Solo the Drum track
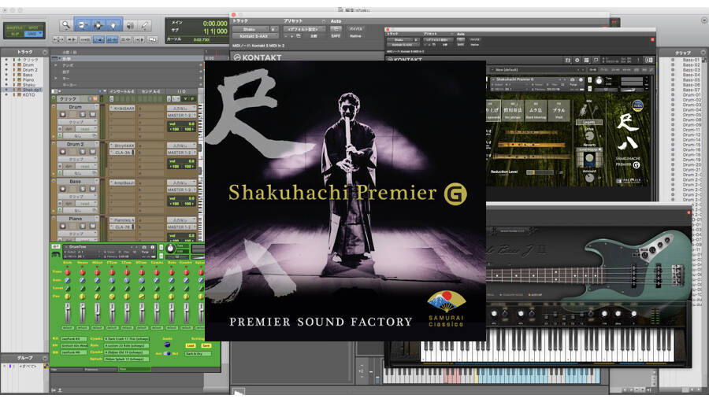Viewport: 709px width, 402px height. click(83, 114)
